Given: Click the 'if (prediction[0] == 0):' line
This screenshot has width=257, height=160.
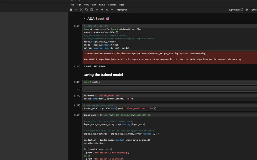Looking at the screenshot, I should coord(98,149).
